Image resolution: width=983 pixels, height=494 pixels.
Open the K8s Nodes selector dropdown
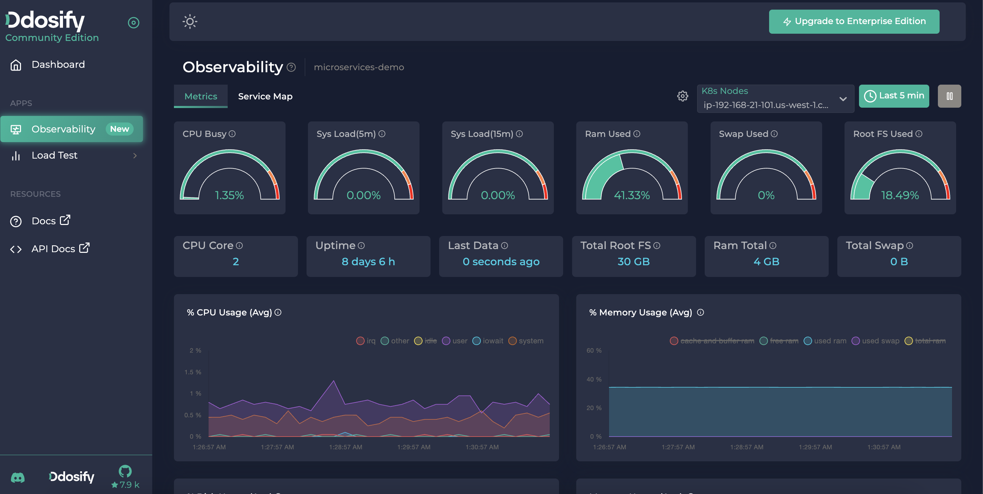tap(775, 98)
